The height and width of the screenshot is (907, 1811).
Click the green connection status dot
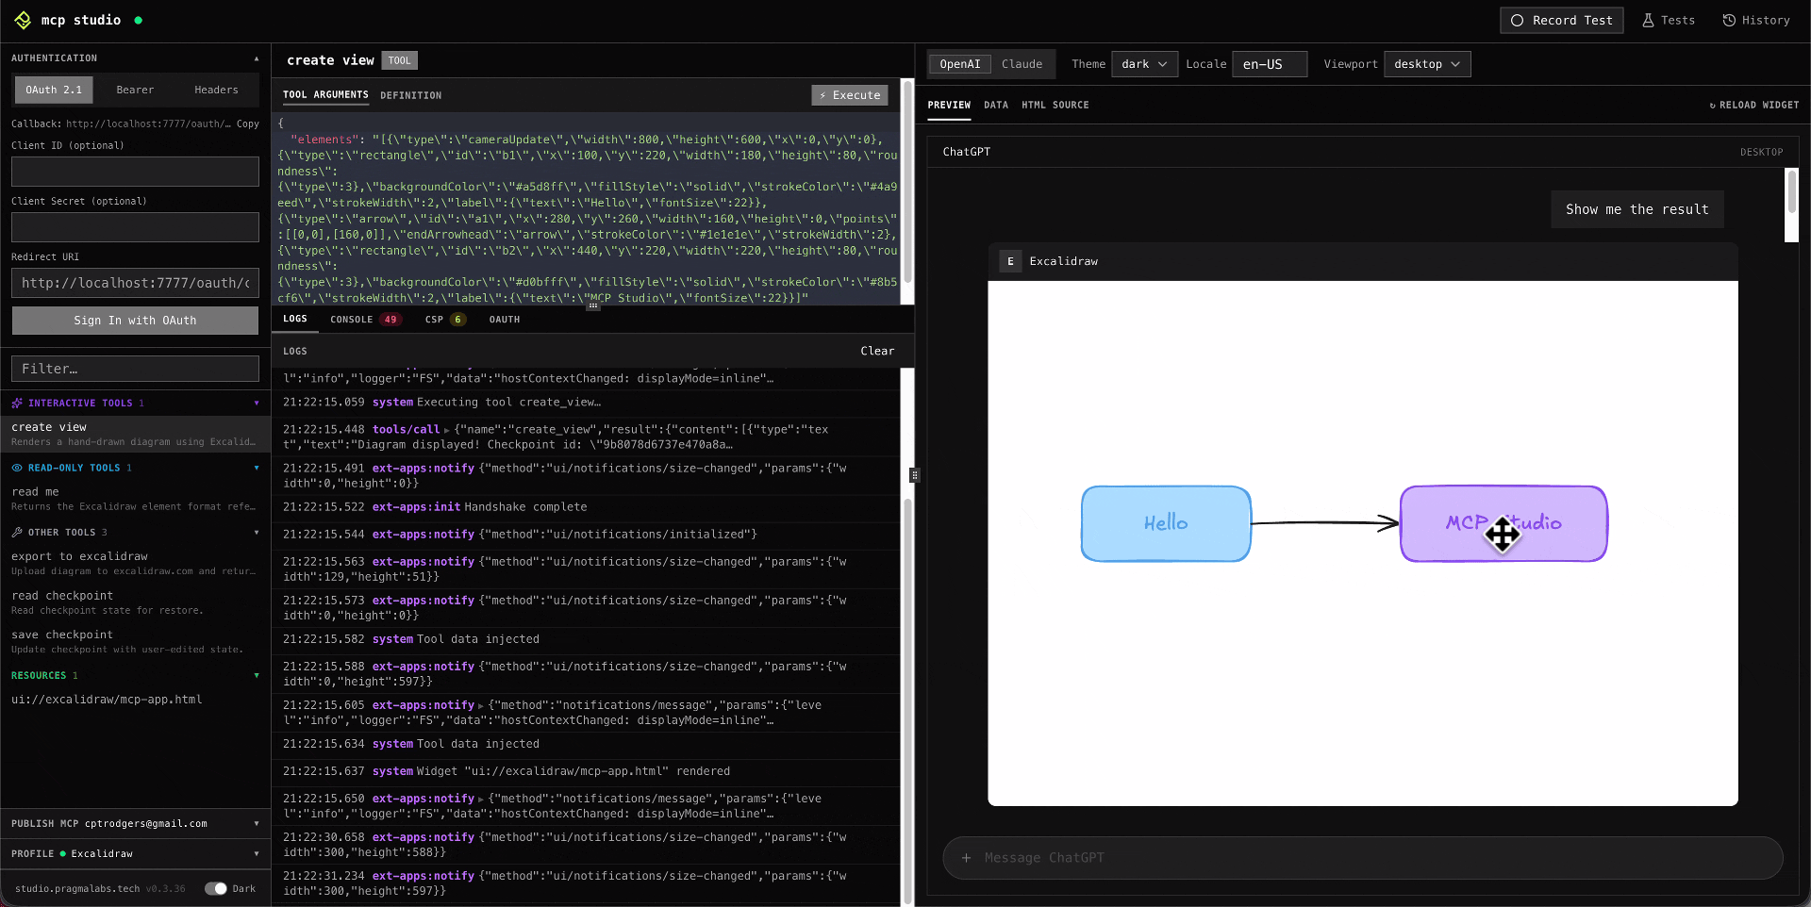pos(139,20)
